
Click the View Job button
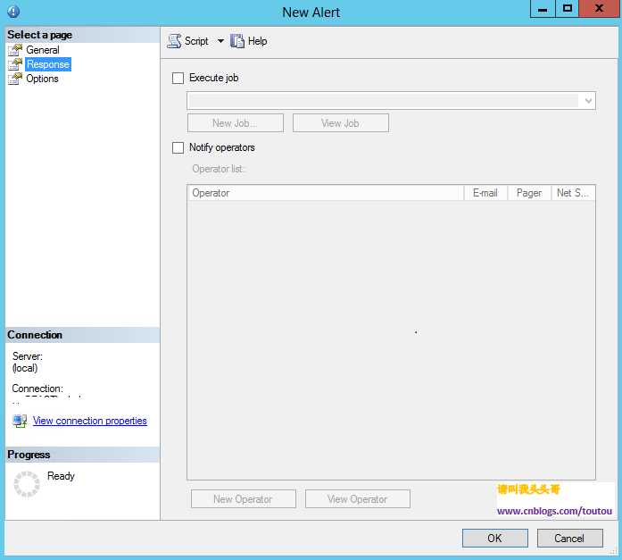(x=341, y=123)
